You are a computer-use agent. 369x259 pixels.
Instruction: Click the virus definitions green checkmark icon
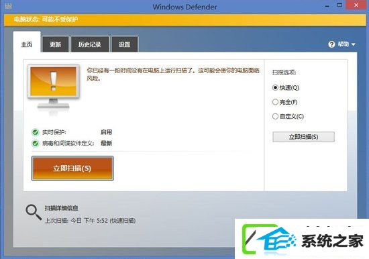[x=36, y=143]
